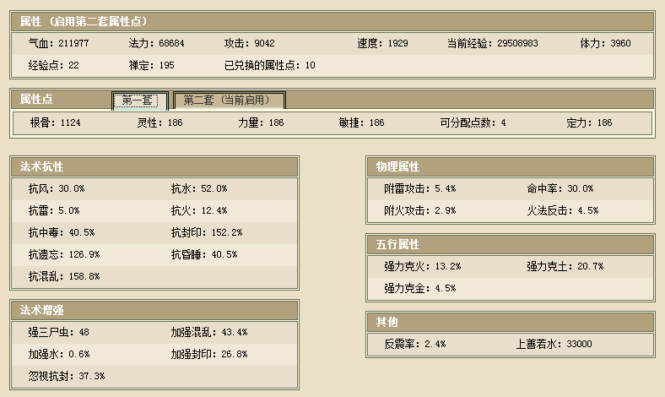Click the 根骨 1124 attribute point
The height and width of the screenshot is (397, 665).
56,123
